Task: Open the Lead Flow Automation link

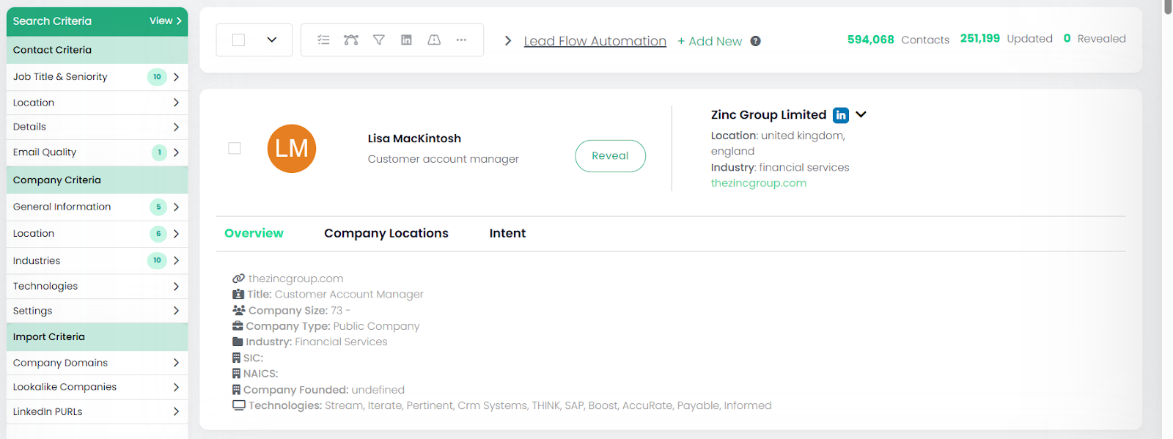Action: 595,41
